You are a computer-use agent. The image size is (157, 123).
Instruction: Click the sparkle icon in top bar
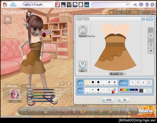135,5
